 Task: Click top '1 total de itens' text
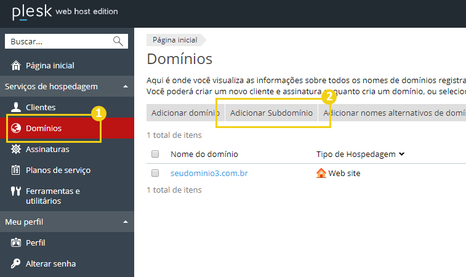[x=174, y=135]
